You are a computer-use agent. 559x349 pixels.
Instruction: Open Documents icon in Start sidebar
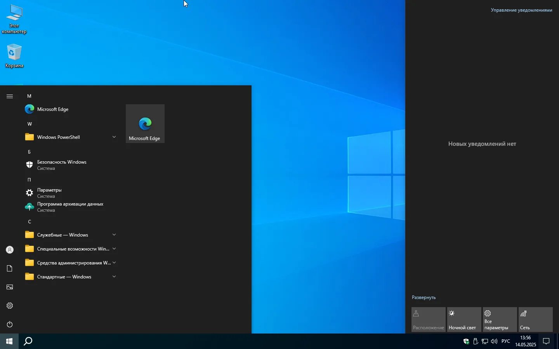[10, 268]
